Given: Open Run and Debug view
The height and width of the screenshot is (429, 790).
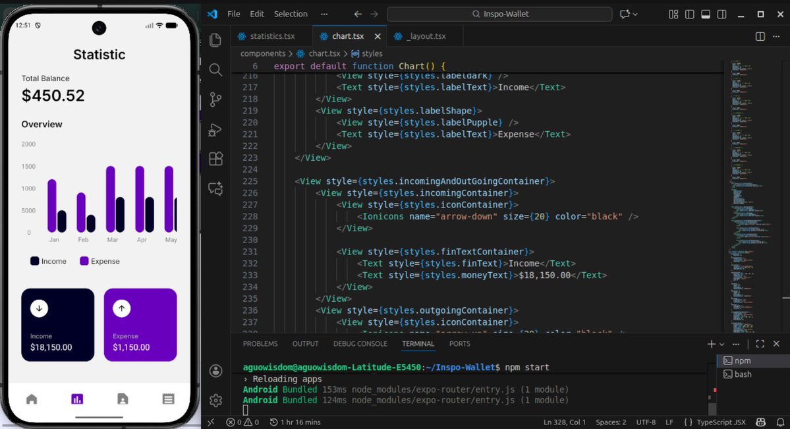Looking at the screenshot, I should click(215, 130).
